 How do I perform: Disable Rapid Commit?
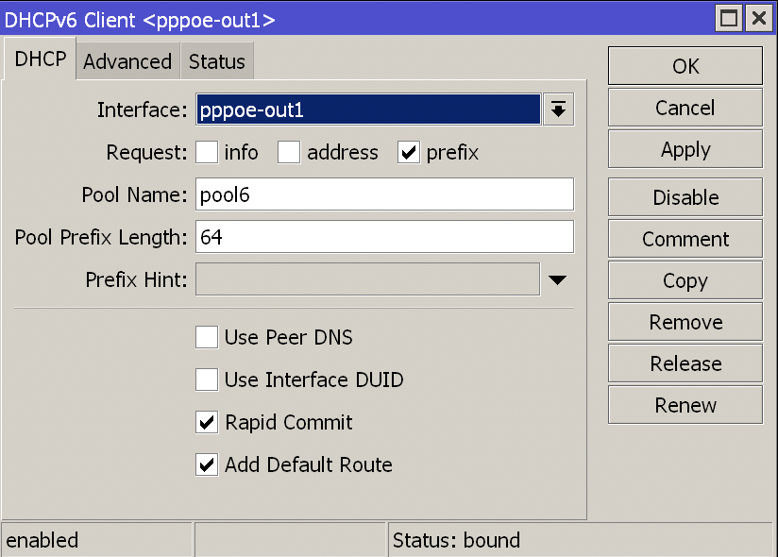point(206,422)
